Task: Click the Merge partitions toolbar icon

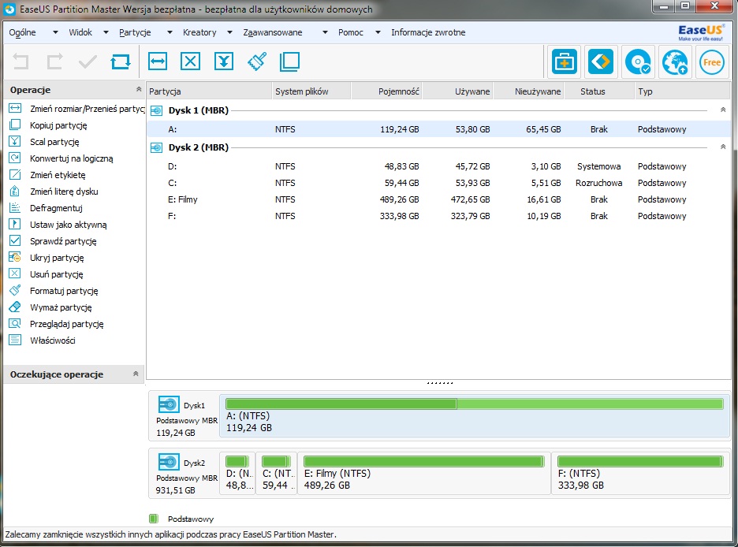Action: 224,61
